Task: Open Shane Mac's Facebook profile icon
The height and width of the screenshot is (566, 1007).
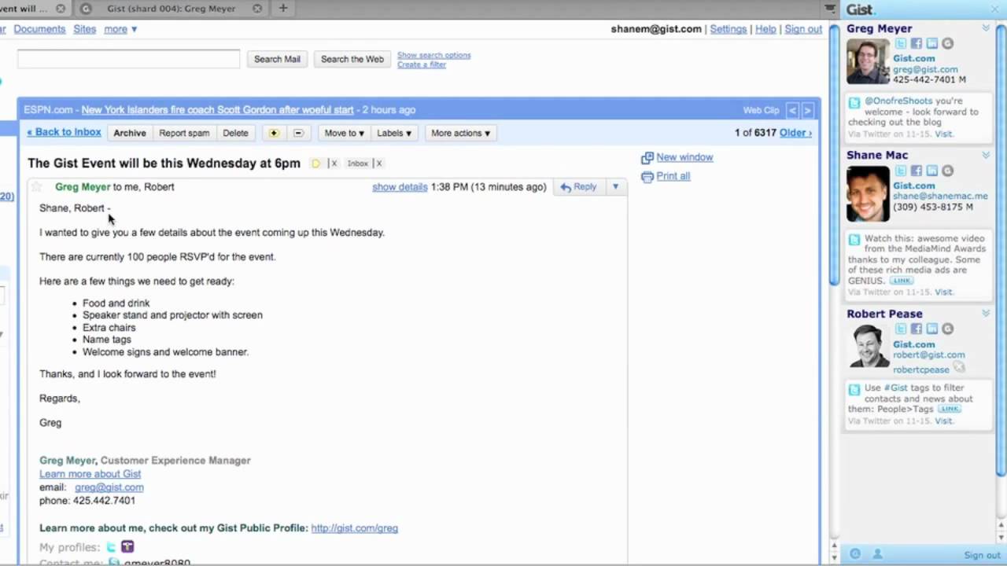Action: [917, 171]
